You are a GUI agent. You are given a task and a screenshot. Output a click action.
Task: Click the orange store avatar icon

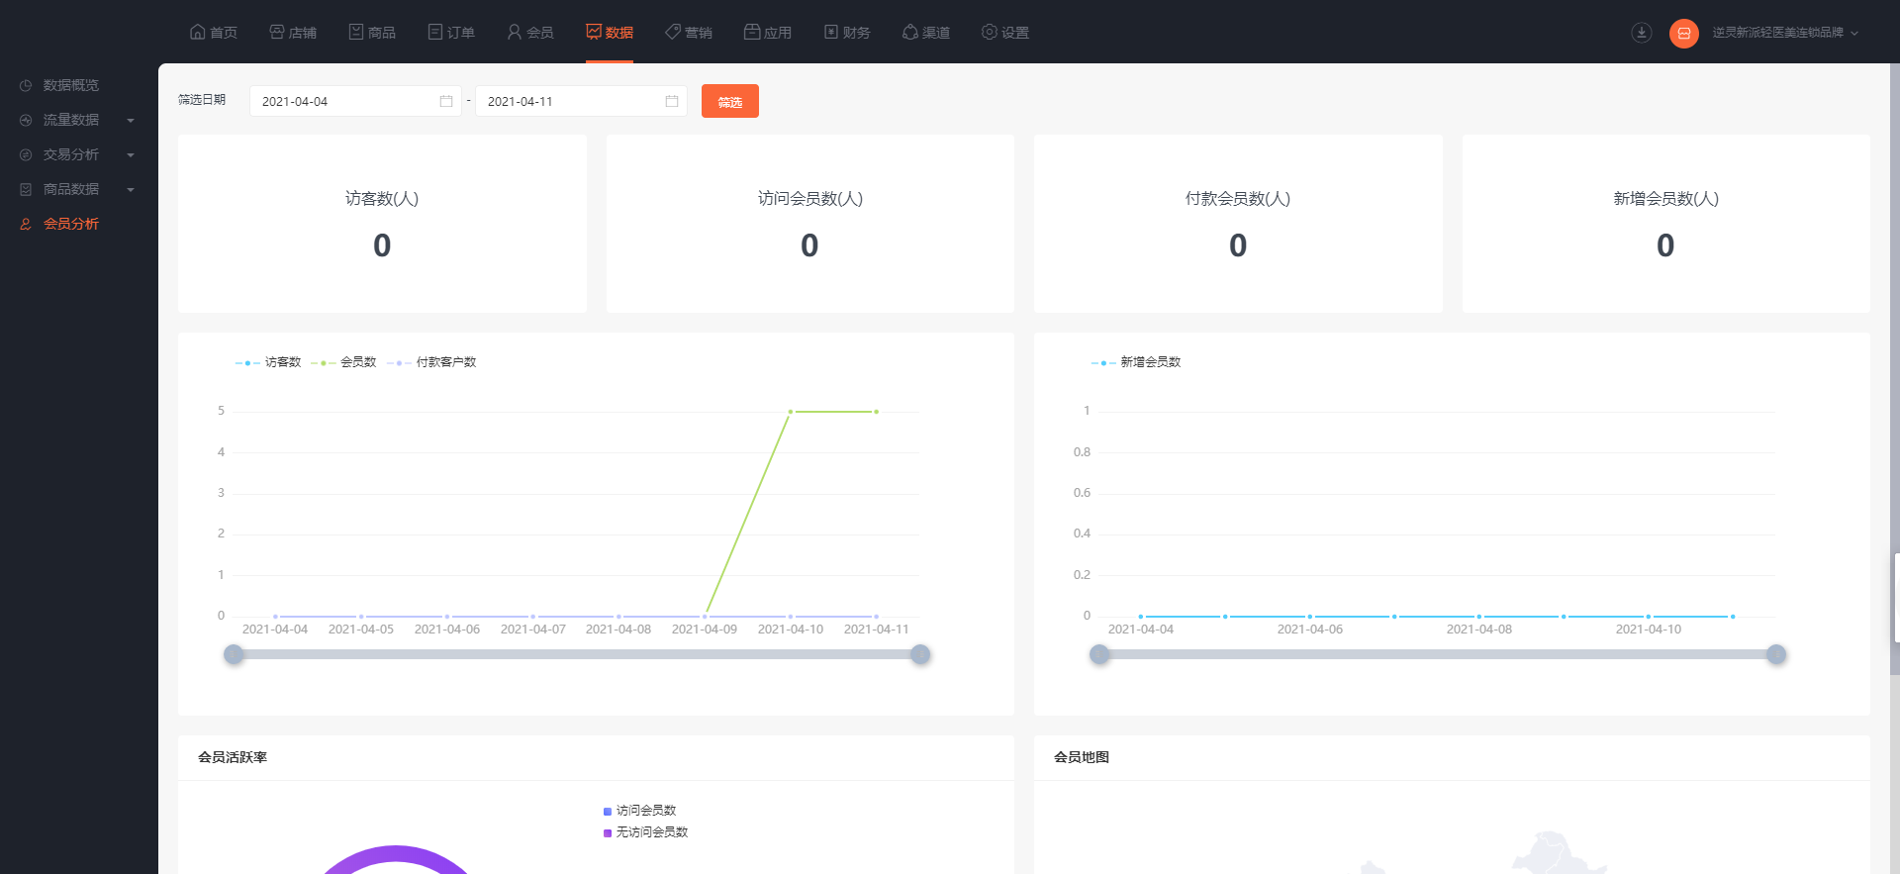(1683, 33)
